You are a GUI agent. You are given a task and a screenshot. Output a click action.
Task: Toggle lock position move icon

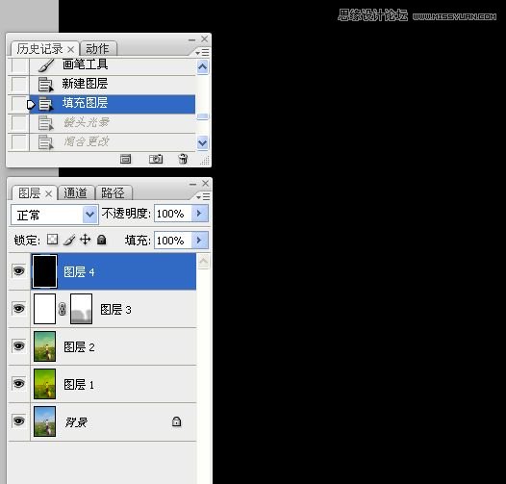point(86,240)
